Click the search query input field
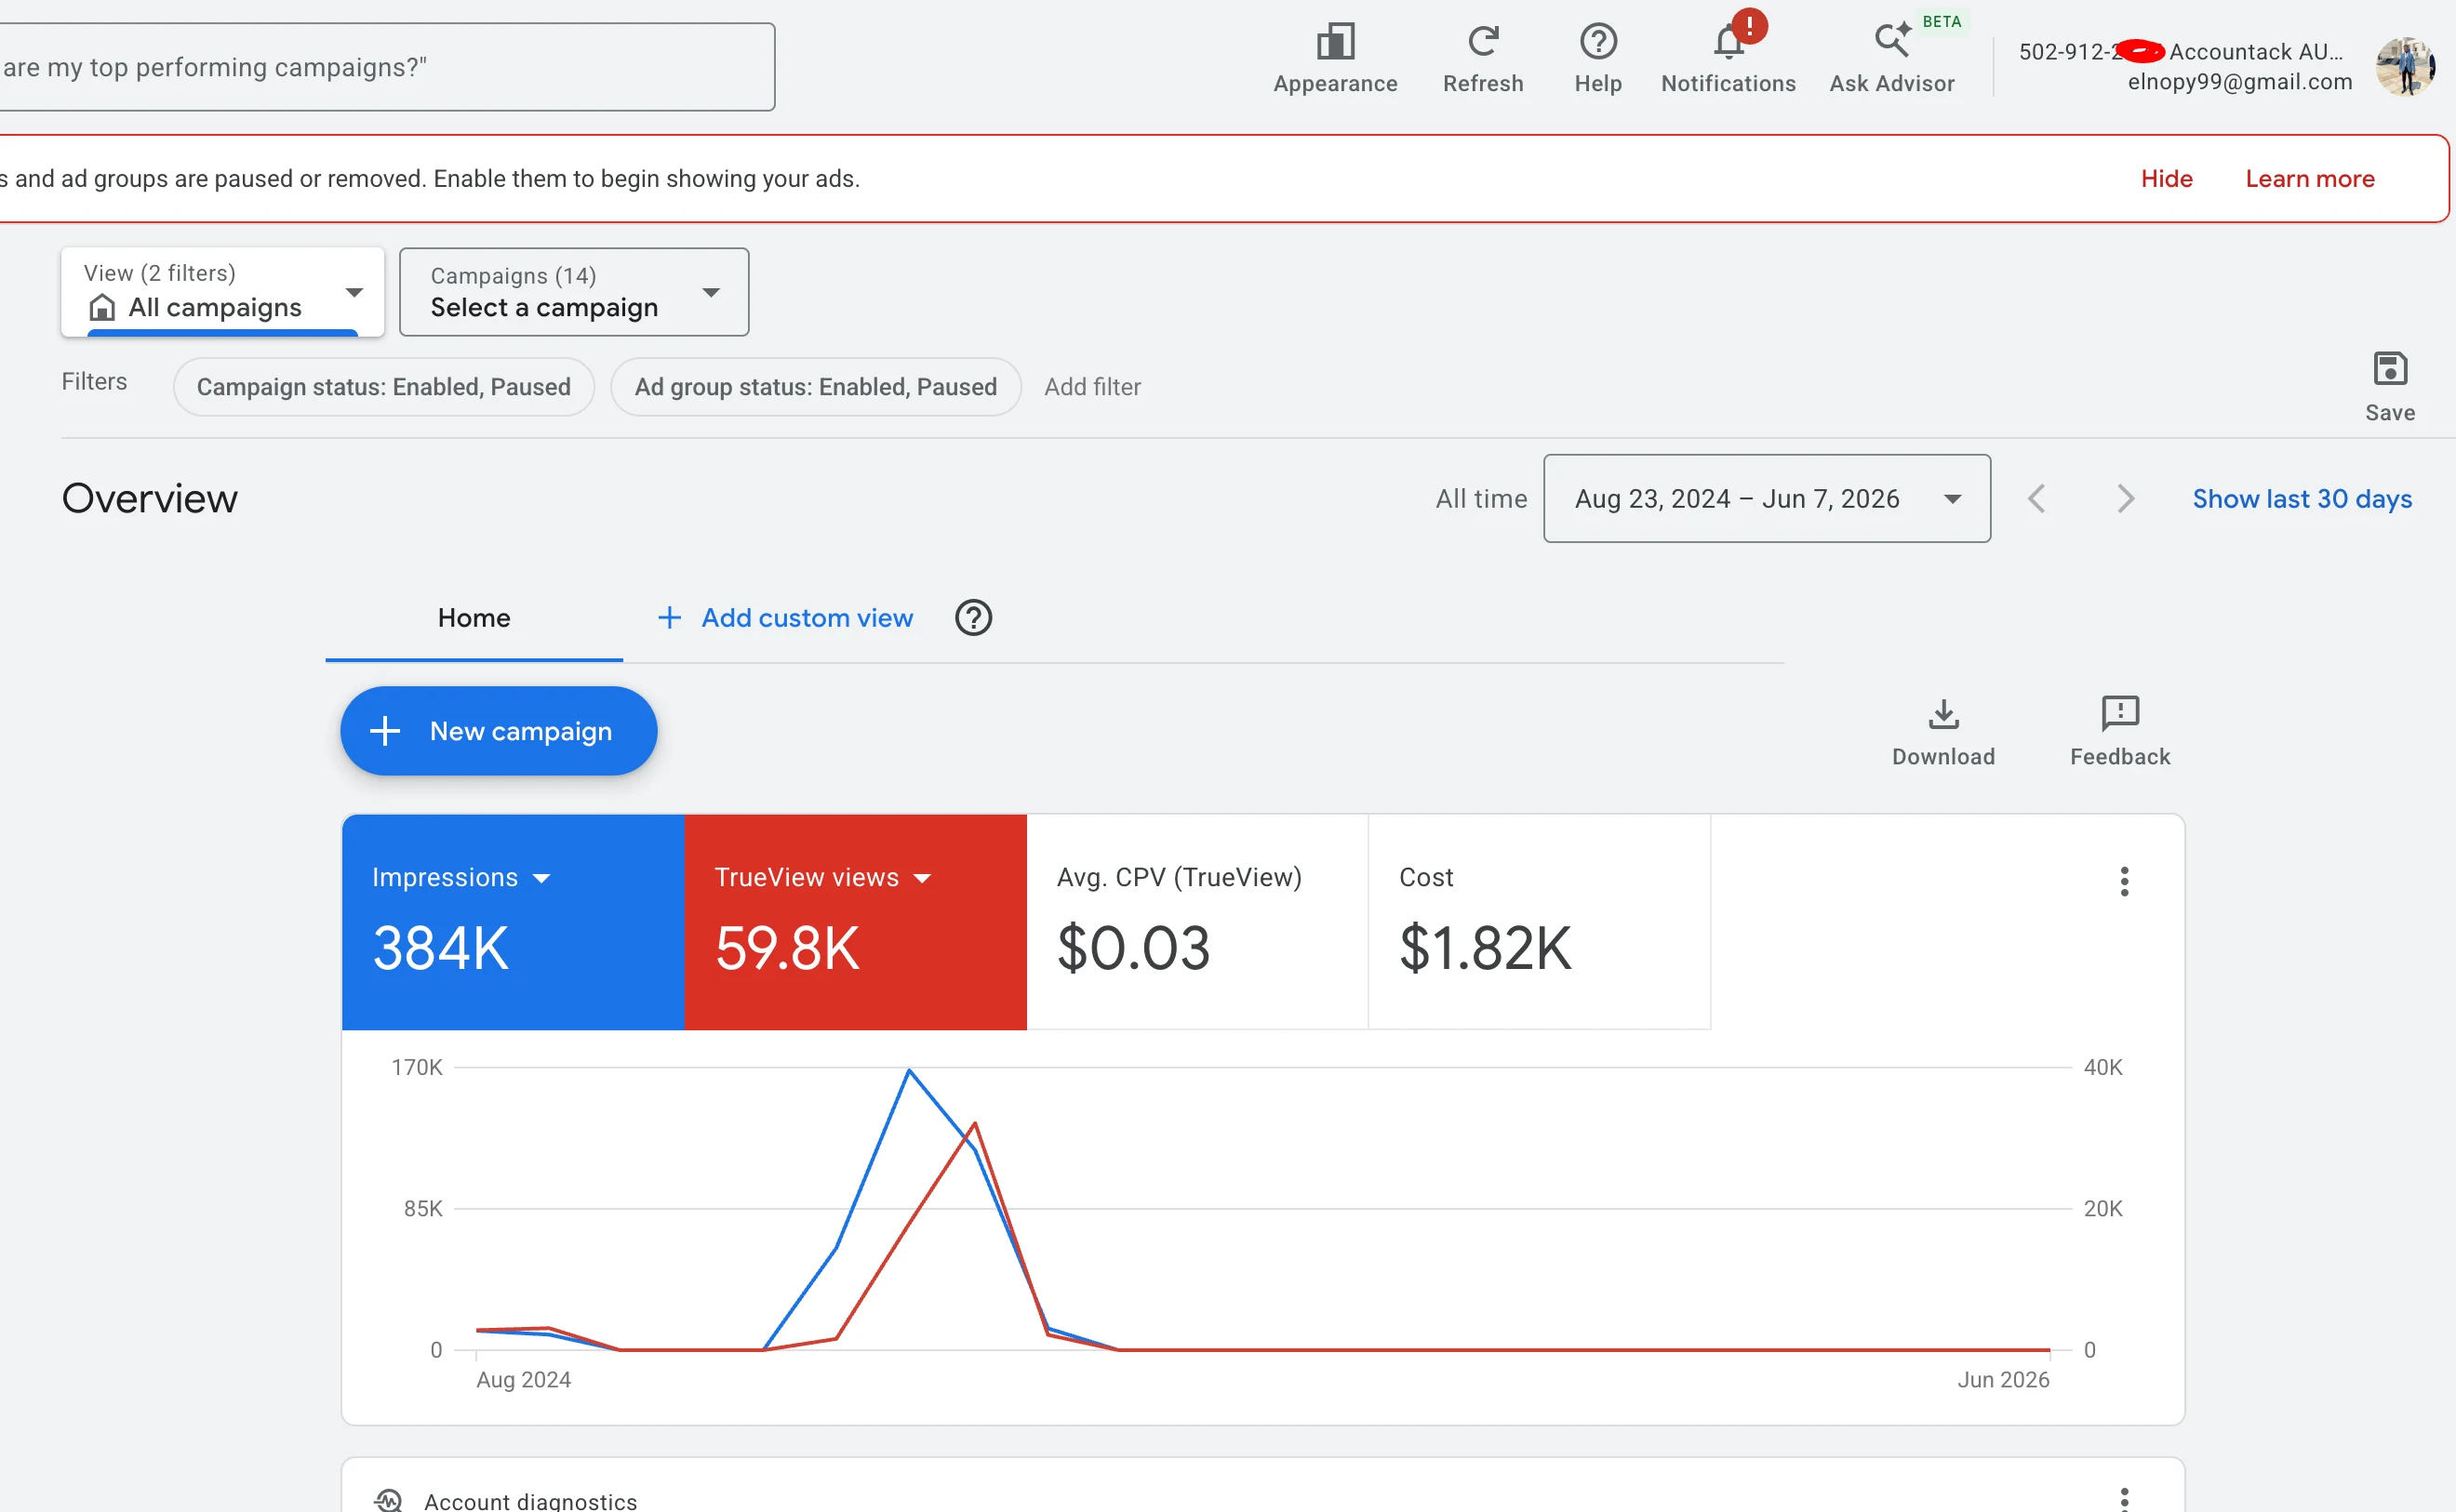This screenshot has height=1512, width=2456. coord(385,67)
